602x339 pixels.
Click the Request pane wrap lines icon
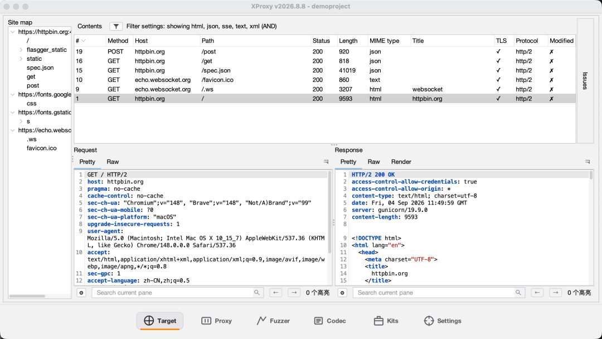tap(326, 162)
